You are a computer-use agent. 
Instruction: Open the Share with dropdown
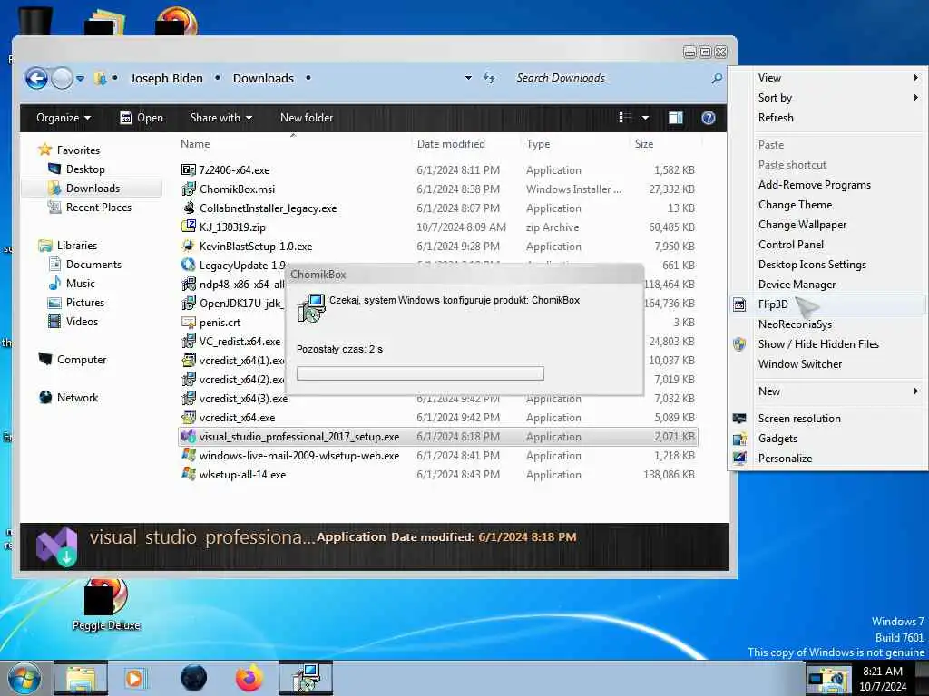coord(221,118)
